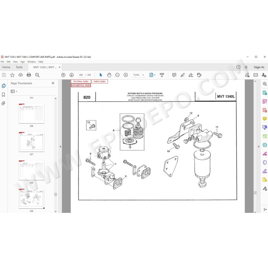Collapse the right tools pane arrow

pyautogui.click(x=258, y=147)
